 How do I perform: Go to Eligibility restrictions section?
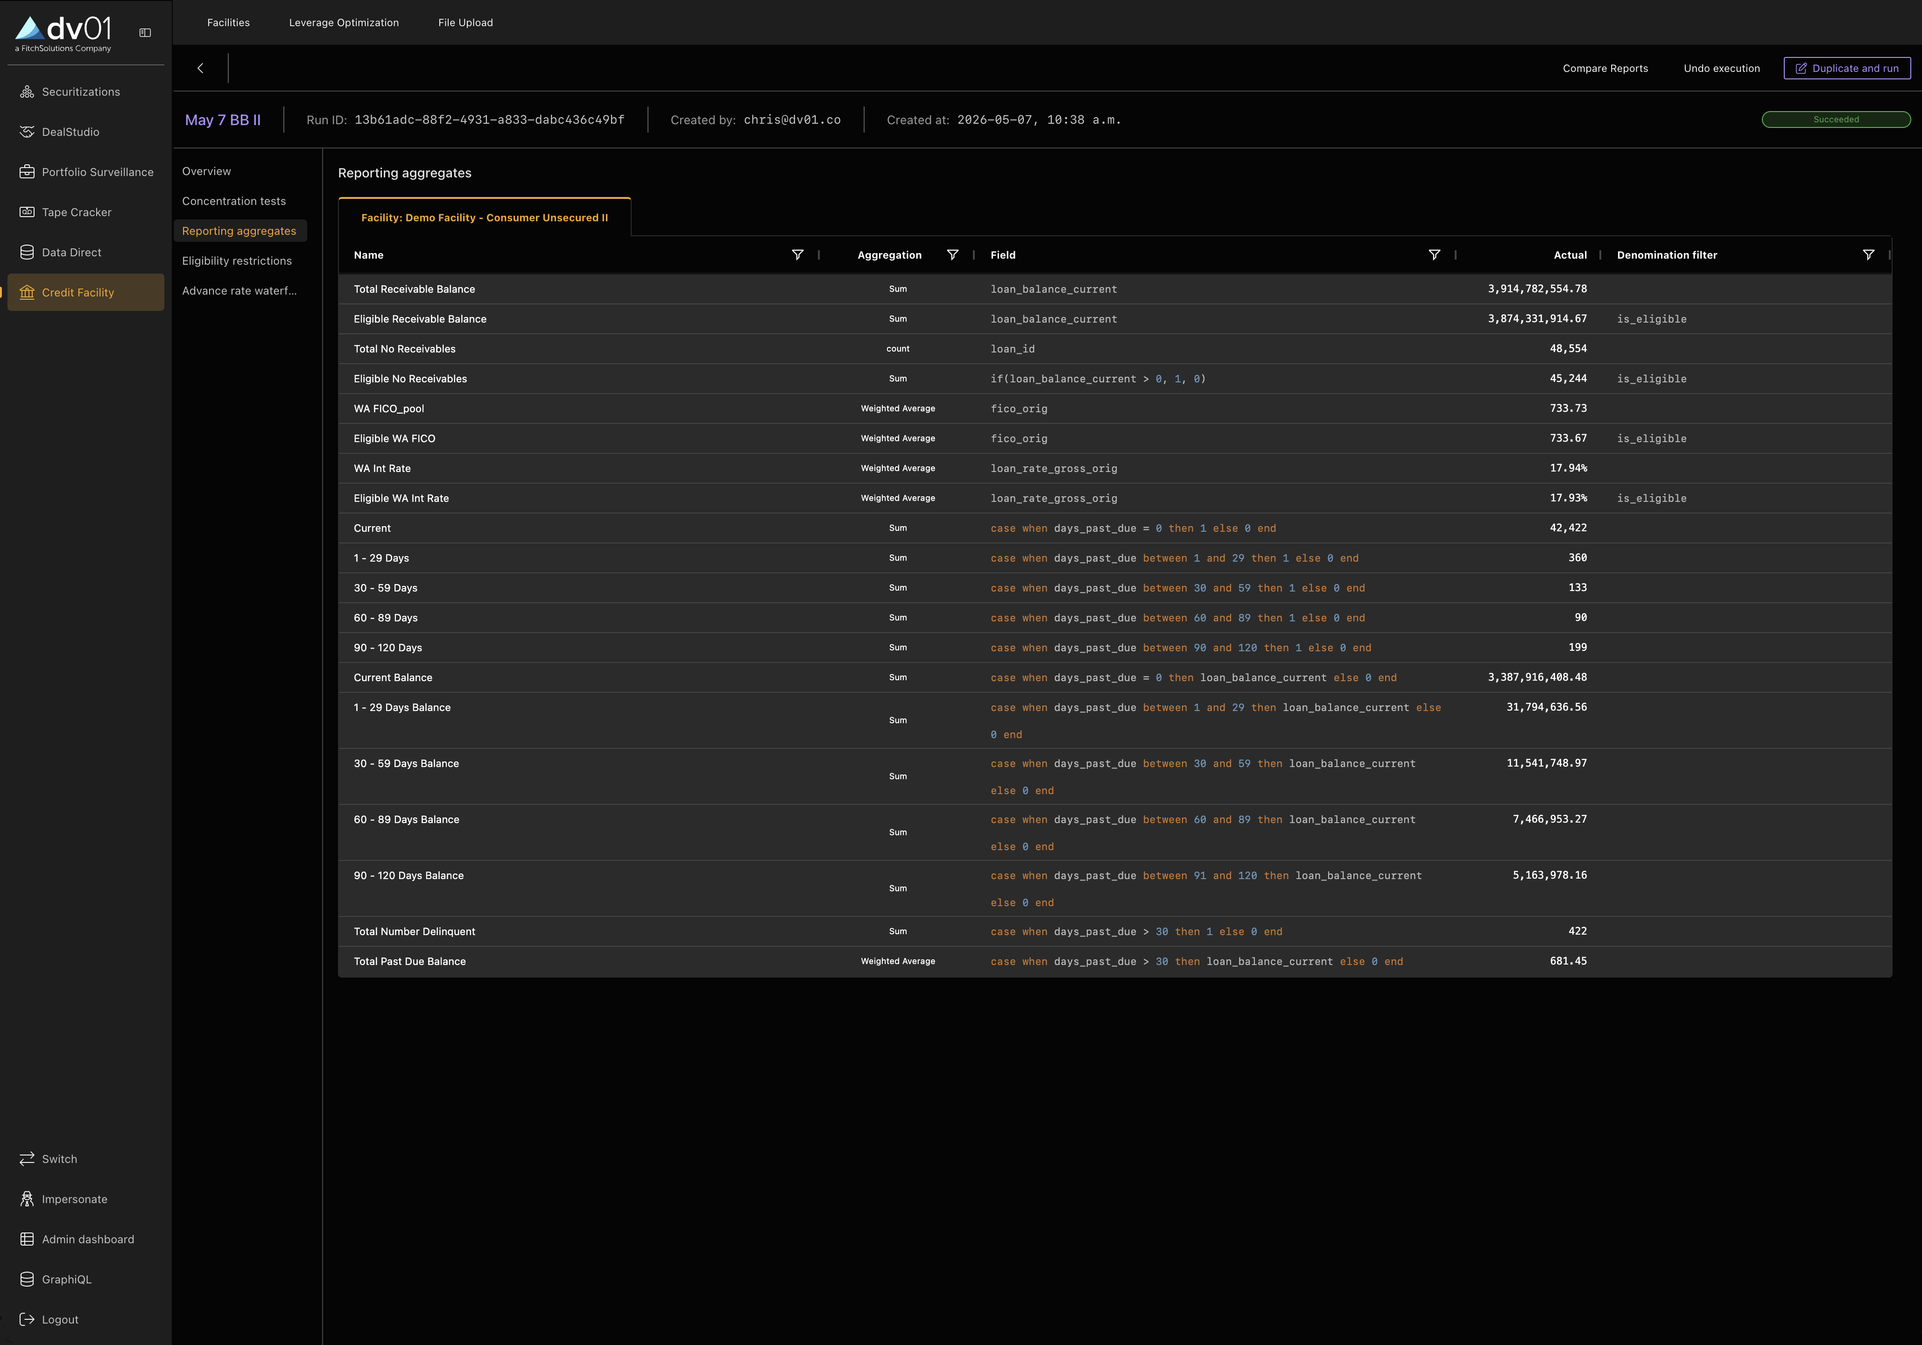coord(237,261)
